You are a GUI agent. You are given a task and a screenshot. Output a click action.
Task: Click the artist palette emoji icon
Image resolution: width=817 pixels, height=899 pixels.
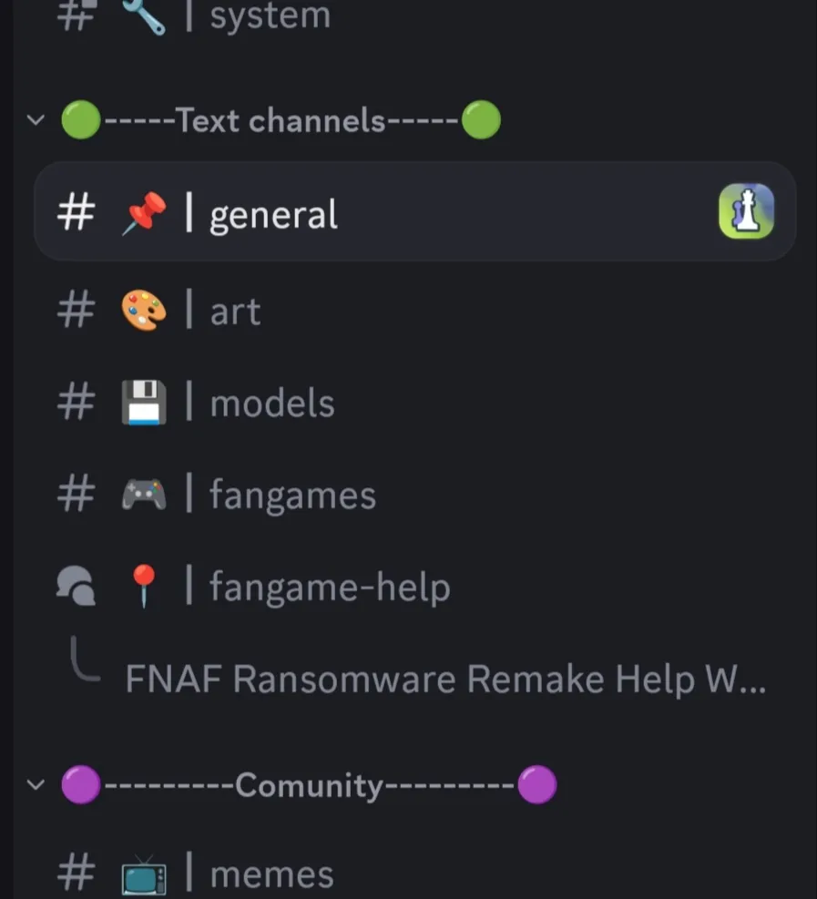(144, 311)
